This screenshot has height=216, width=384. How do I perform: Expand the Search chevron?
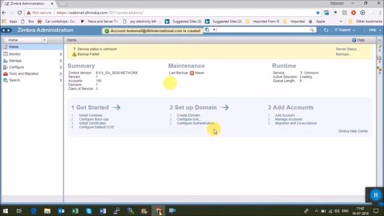[61, 80]
